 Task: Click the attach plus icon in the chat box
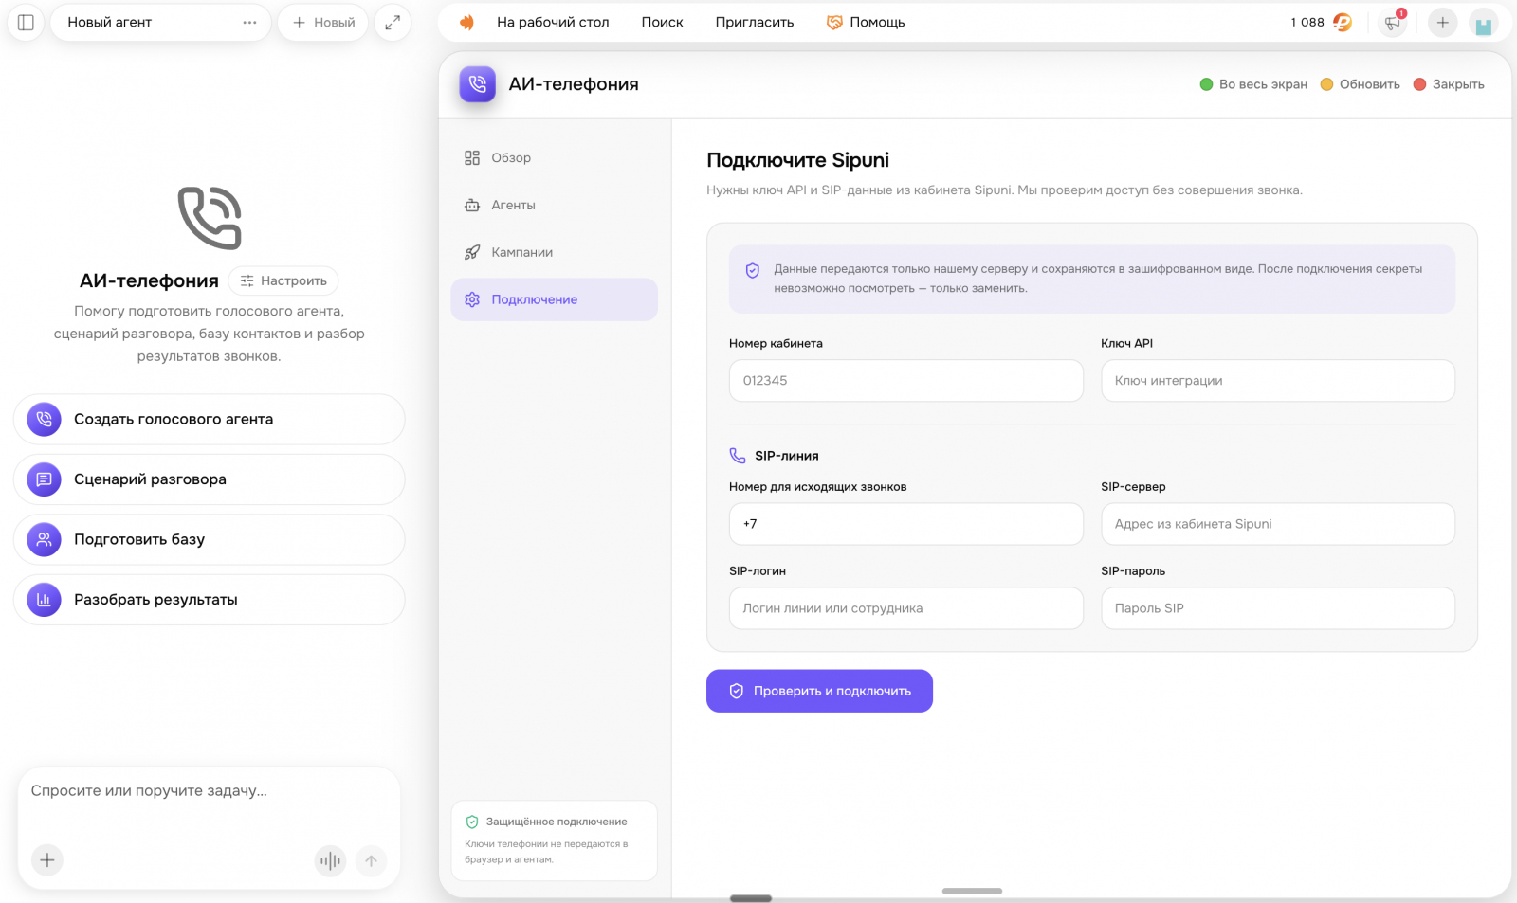[x=47, y=860]
